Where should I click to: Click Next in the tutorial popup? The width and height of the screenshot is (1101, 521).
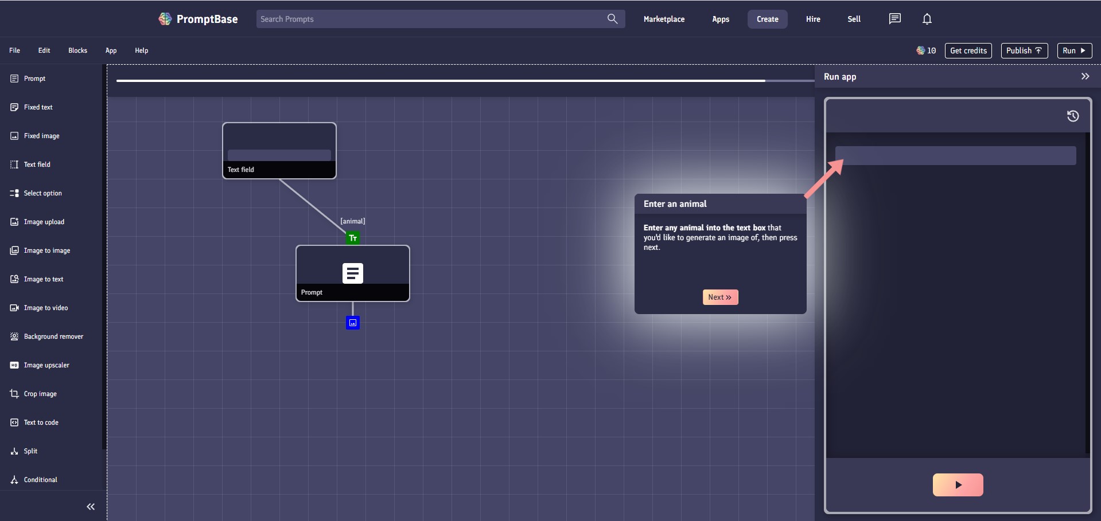coord(720,297)
